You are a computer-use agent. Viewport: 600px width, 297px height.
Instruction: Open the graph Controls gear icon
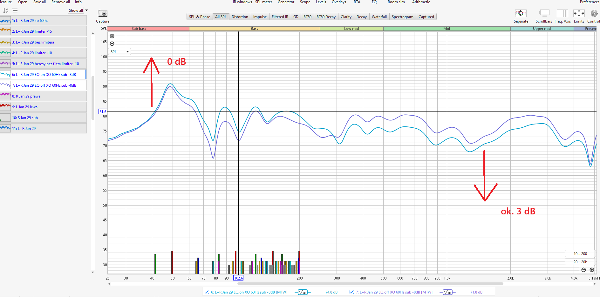pyautogui.click(x=594, y=13)
